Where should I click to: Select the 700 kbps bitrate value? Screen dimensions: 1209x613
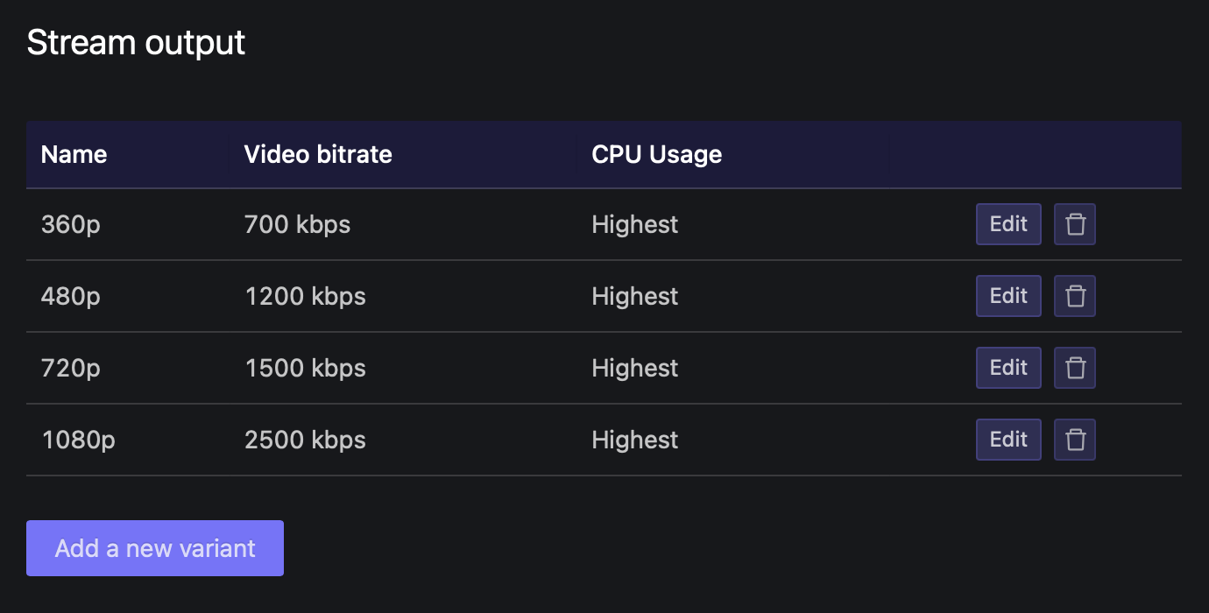(x=297, y=224)
